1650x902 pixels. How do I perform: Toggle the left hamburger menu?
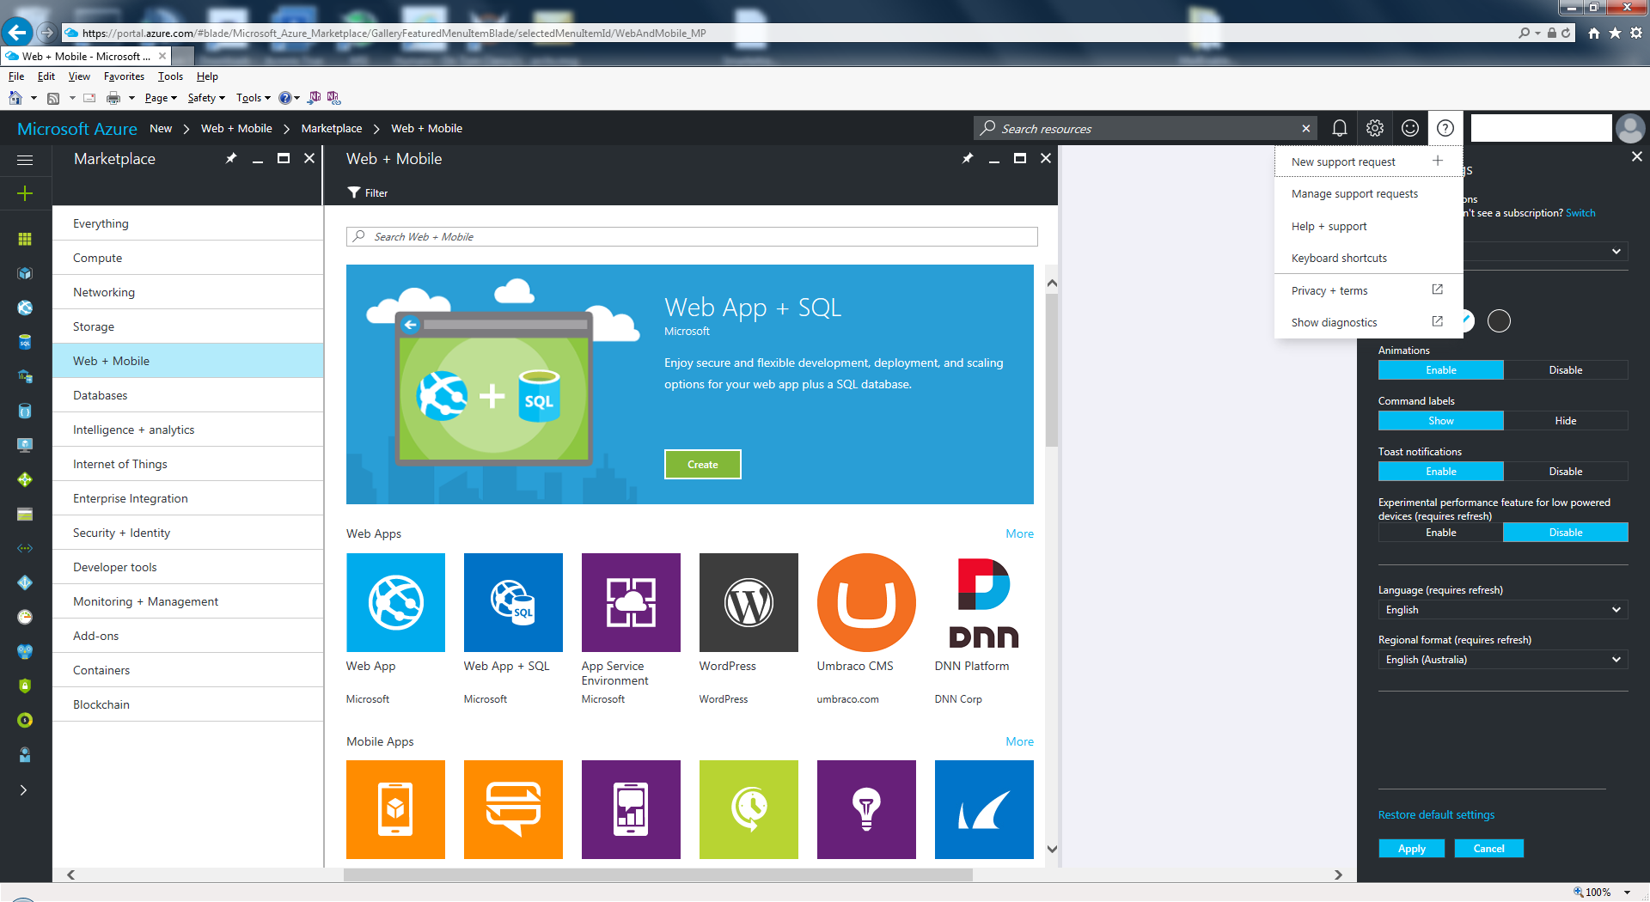tap(25, 160)
